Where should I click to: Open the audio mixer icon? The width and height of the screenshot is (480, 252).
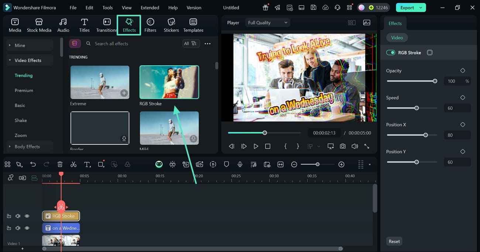(253, 164)
